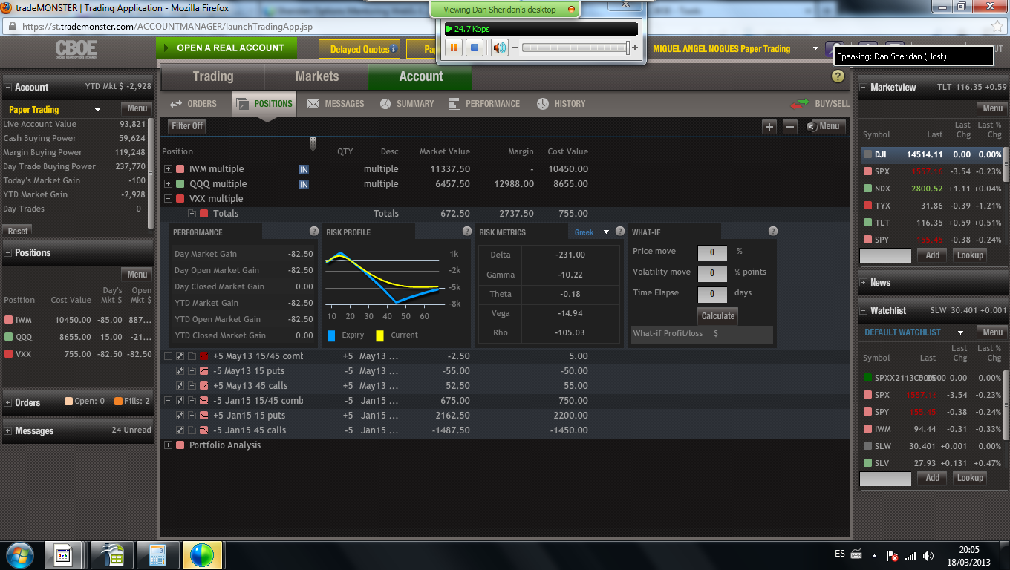
Task: Click action icon on +5 May13 45 calls row
Action: click(x=180, y=386)
